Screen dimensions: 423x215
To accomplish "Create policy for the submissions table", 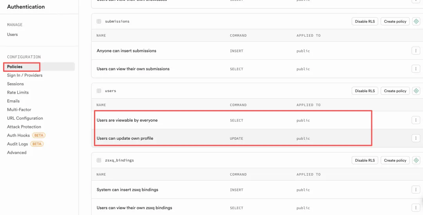I will coord(395,21).
